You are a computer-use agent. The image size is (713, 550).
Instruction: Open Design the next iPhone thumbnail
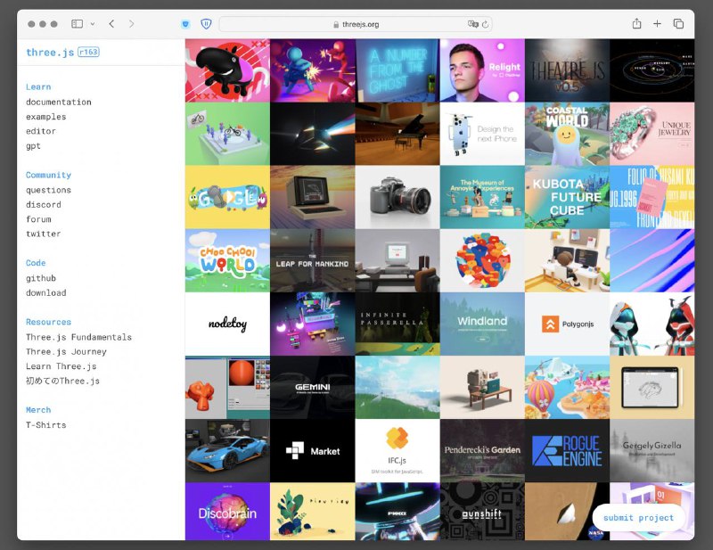click(x=482, y=134)
